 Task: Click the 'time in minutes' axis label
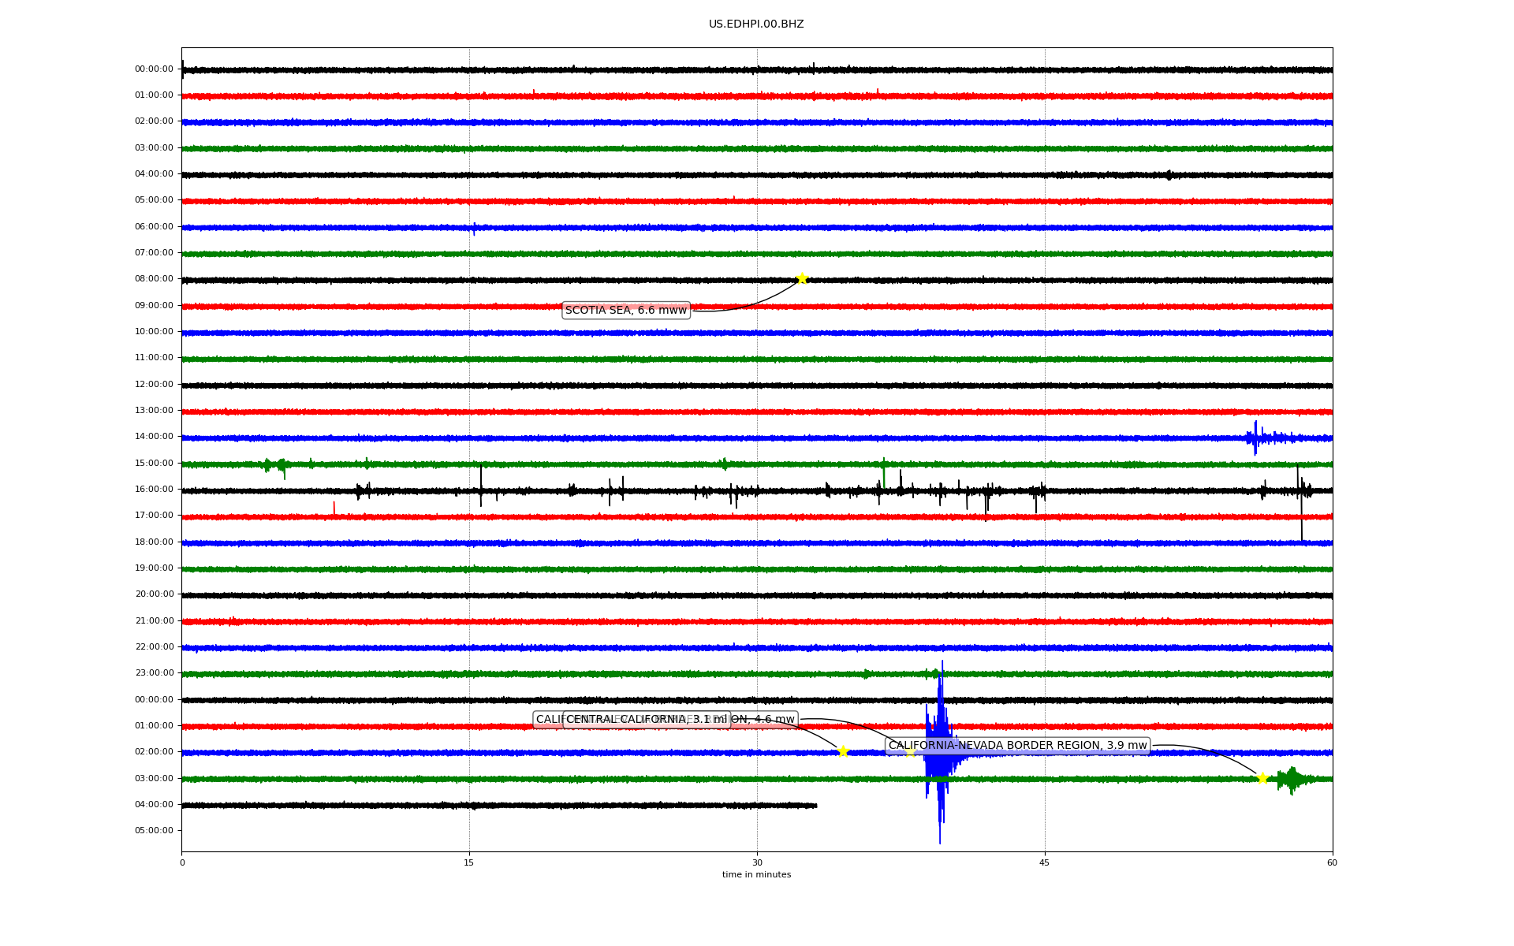pyautogui.click(x=756, y=875)
